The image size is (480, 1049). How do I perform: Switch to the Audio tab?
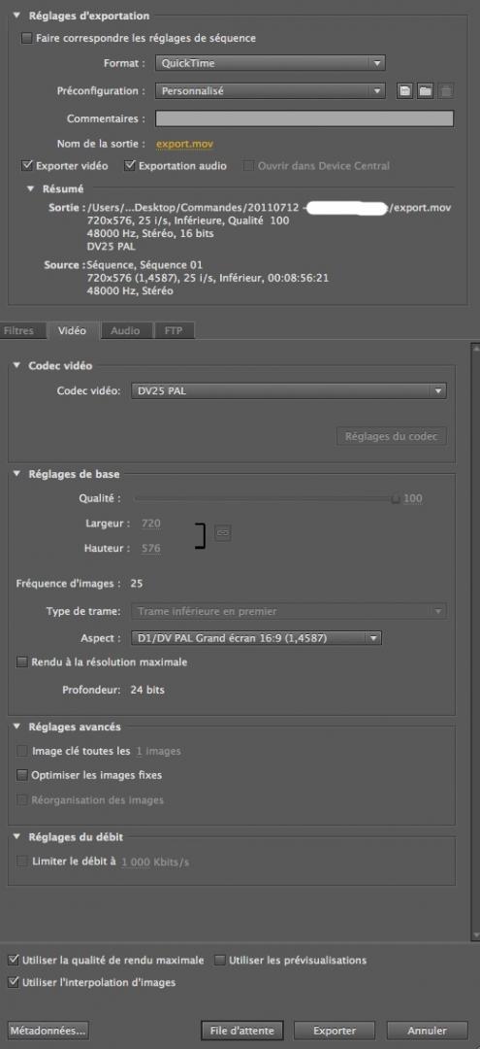point(125,330)
